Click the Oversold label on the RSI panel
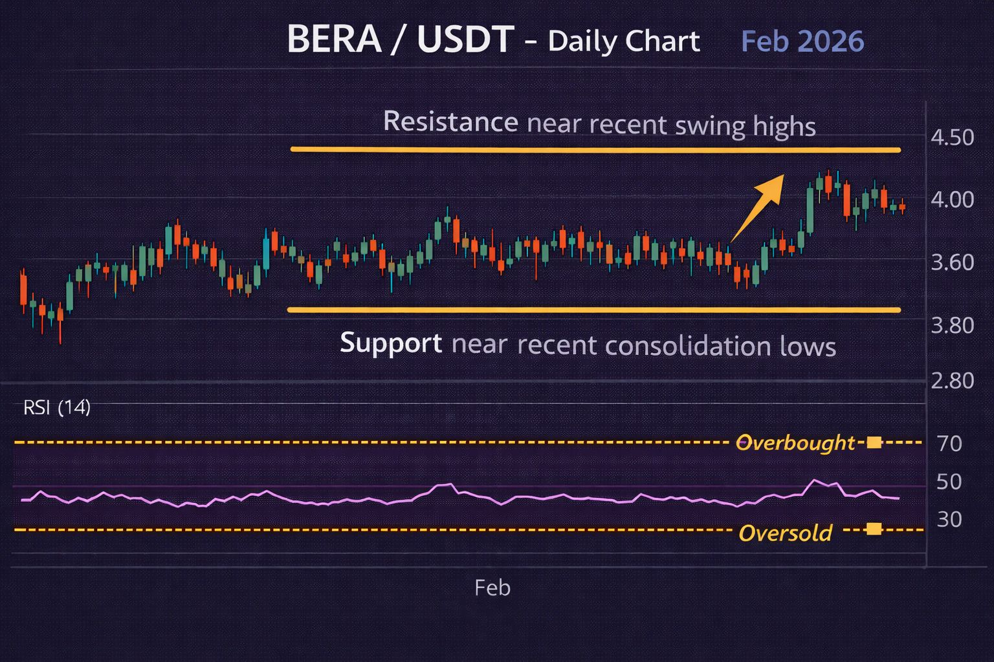This screenshot has height=662, width=994. click(x=785, y=533)
